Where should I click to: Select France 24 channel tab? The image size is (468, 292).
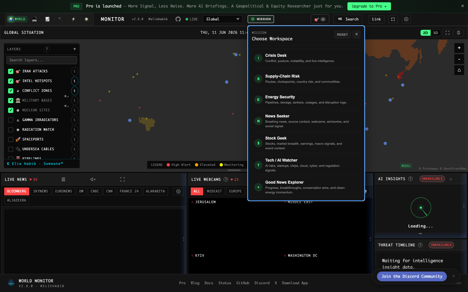click(x=129, y=191)
